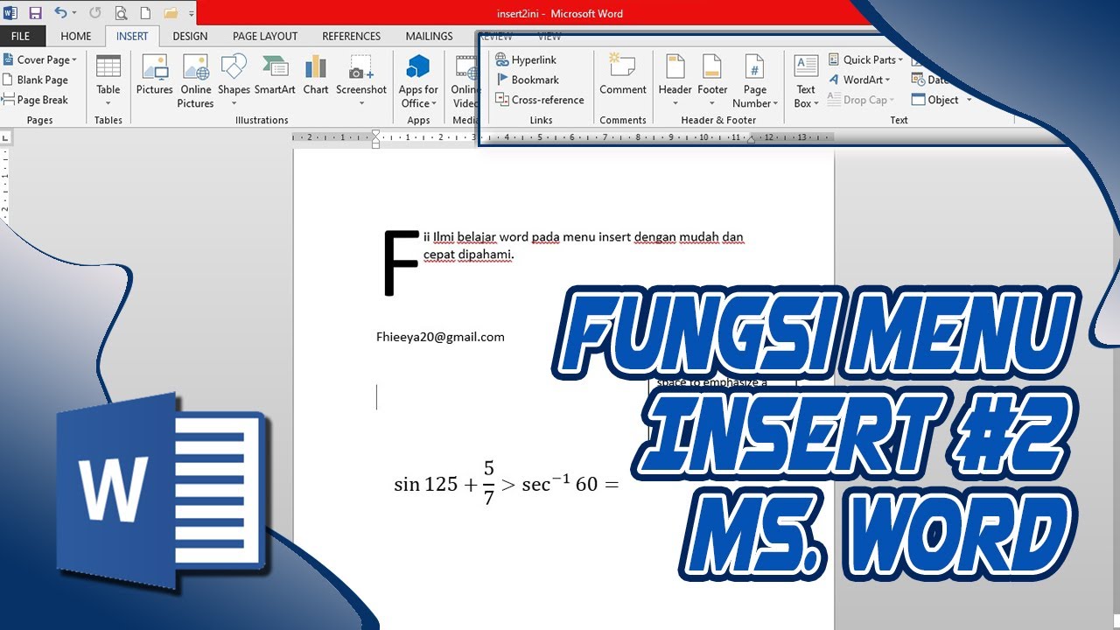Click the words 'cepat dipahami.' in the paragraph
Viewport: 1120px width, 630px height.
tap(469, 255)
